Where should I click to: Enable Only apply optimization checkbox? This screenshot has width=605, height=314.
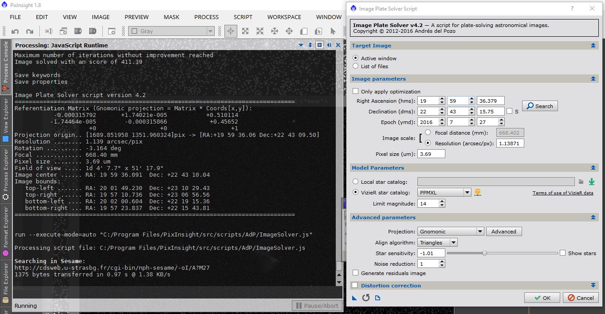coord(355,91)
